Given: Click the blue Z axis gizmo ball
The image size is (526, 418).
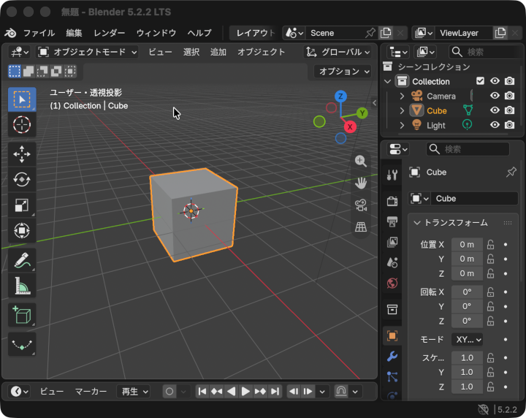Looking at the screenshot, I should [340, 96].
